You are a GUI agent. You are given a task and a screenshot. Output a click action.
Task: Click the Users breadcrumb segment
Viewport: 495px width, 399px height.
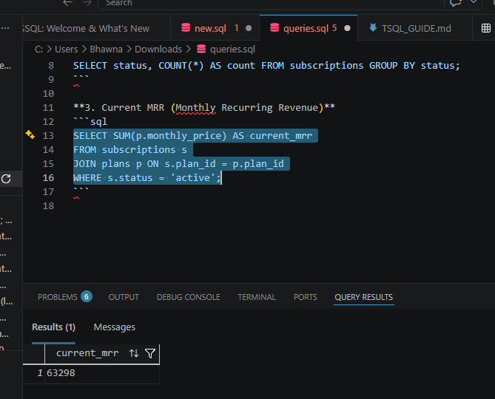67,50
